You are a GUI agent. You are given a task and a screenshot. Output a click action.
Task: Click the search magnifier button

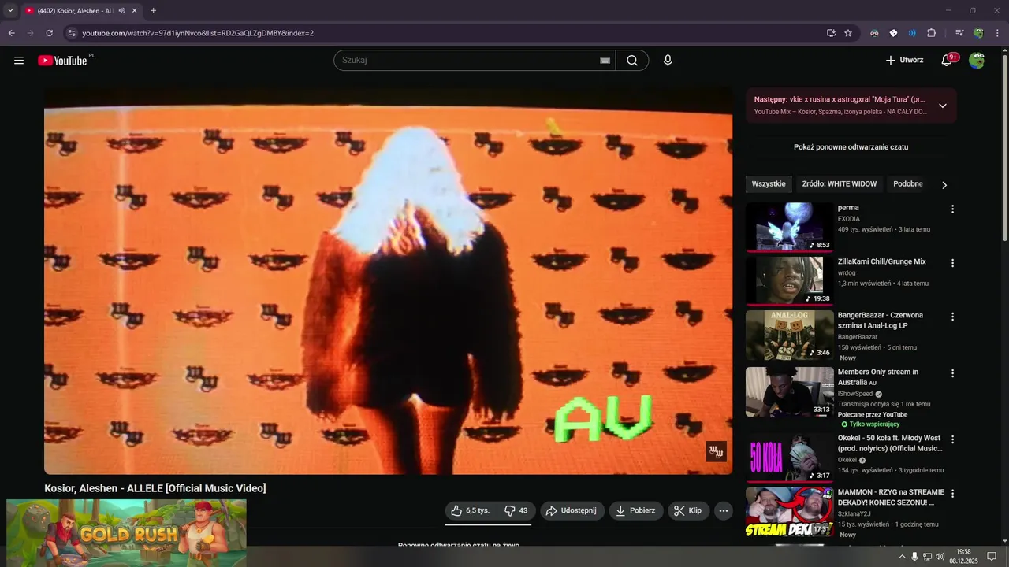tap(632, 60)
